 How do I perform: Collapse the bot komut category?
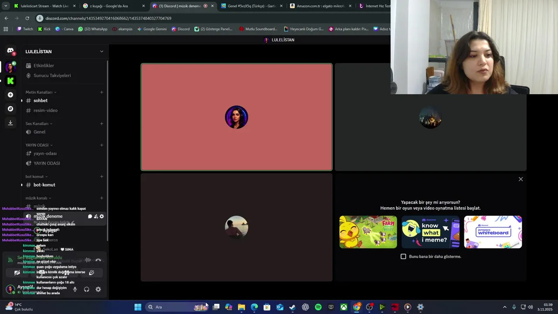[x=37, y=177]
